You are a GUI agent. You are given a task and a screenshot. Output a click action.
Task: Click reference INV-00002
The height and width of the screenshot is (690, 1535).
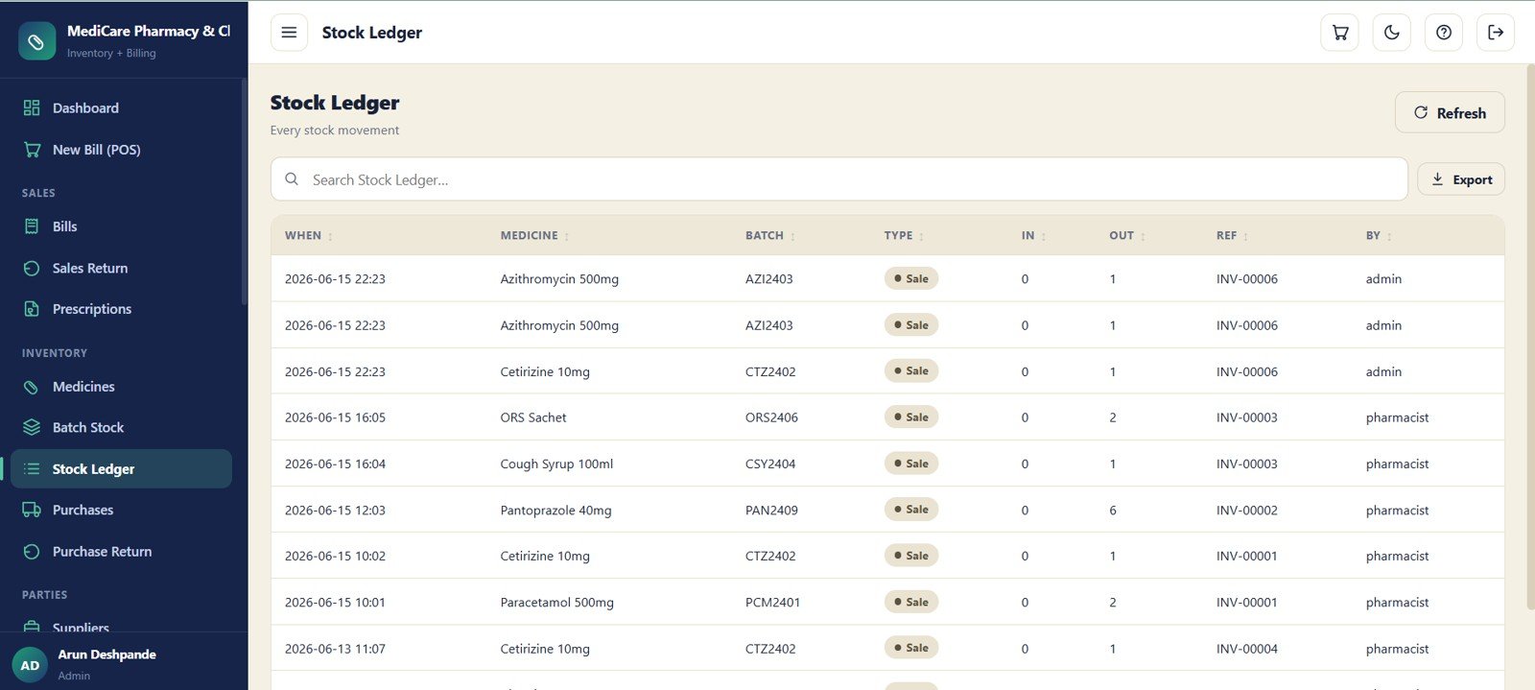(x=1246, y=511)
